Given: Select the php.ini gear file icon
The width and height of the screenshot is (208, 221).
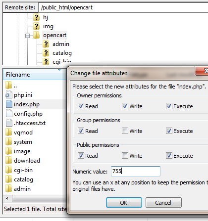Looking at the screenshot, I should tap(8, 95).
